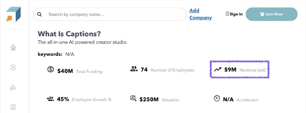Screen dimensions: 306x113
Task: Open the bottom sidebar icon
Action: [13, 107]
